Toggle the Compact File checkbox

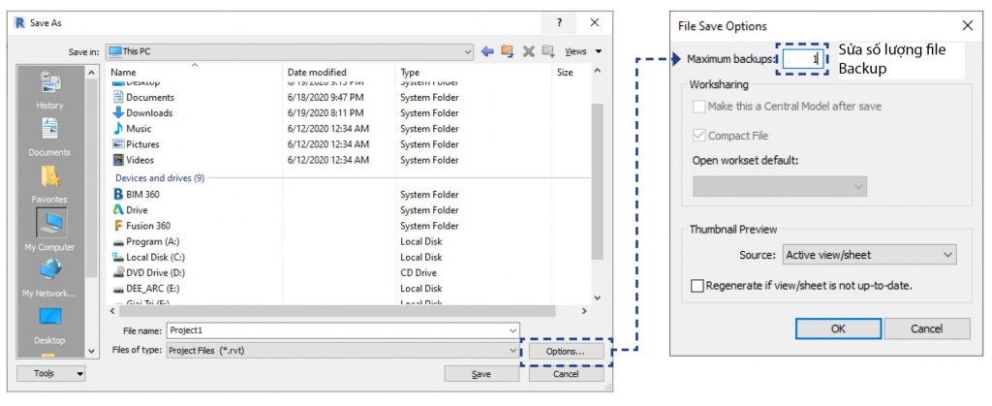697,136
